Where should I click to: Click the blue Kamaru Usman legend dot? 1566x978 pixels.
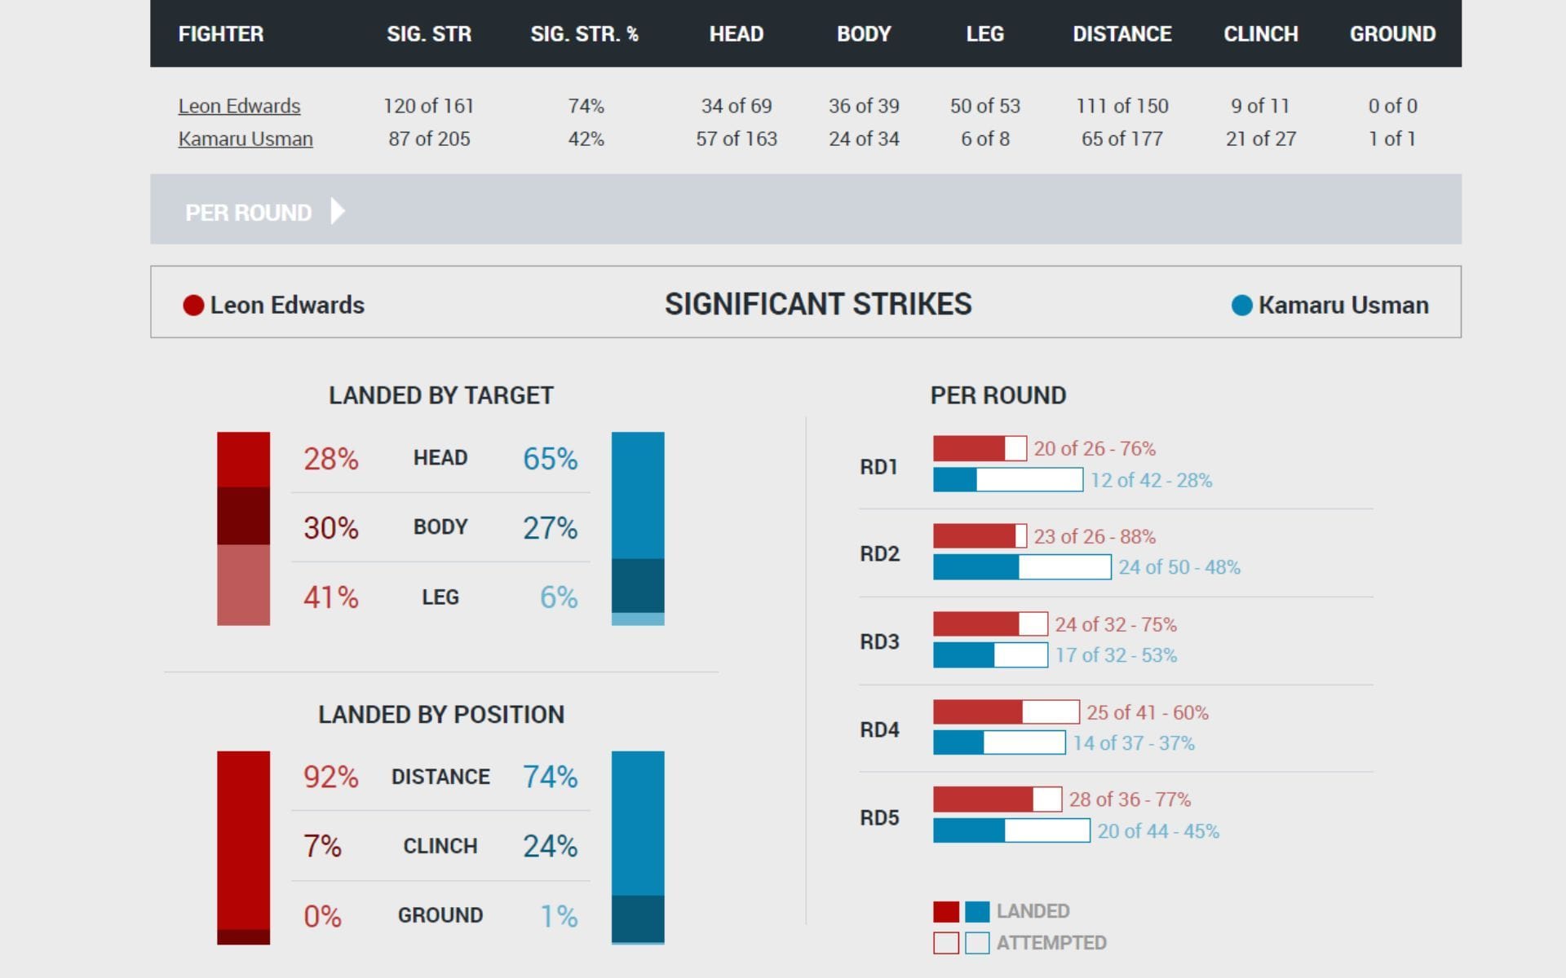(1241, 304)
